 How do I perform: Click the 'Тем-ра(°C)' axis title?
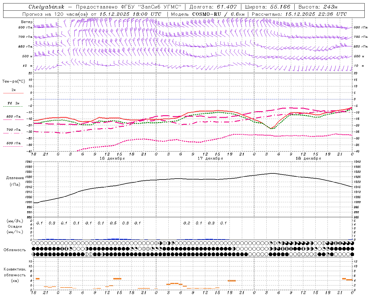tap(14, 82)
